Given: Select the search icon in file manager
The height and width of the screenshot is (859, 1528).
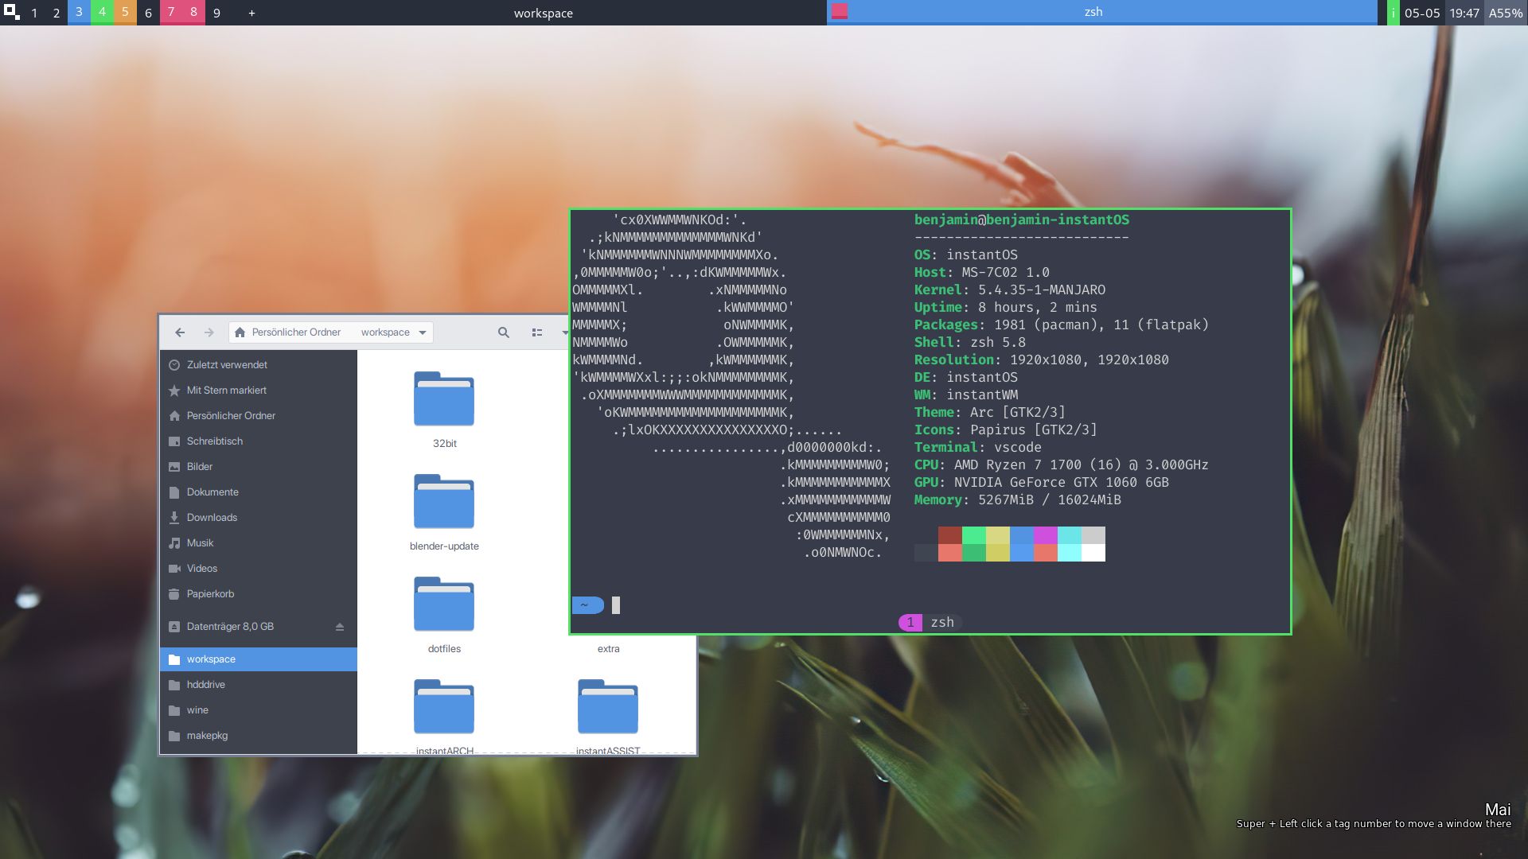Looking at the screenshot, I should tap(503, 332).
